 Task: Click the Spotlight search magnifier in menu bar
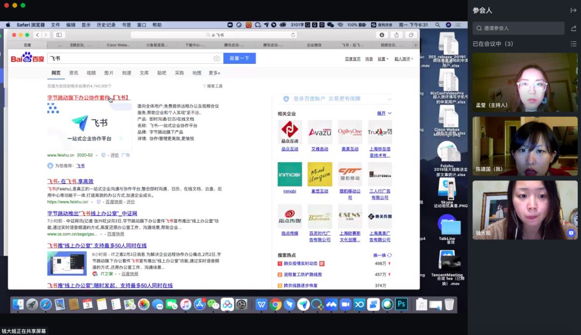[x=437, y=25]
